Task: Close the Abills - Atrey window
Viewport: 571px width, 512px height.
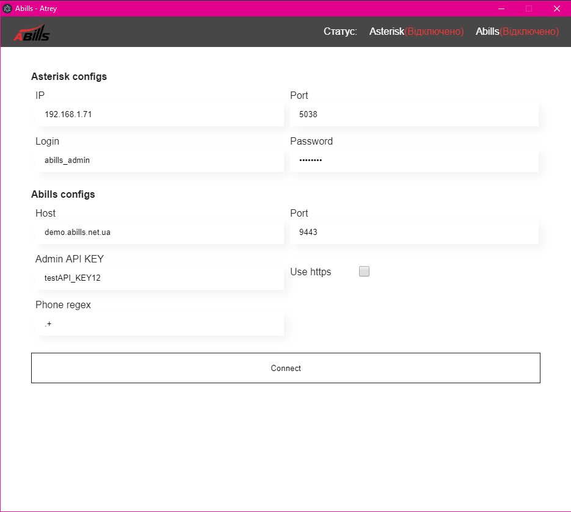Action: tap(556, 9)
